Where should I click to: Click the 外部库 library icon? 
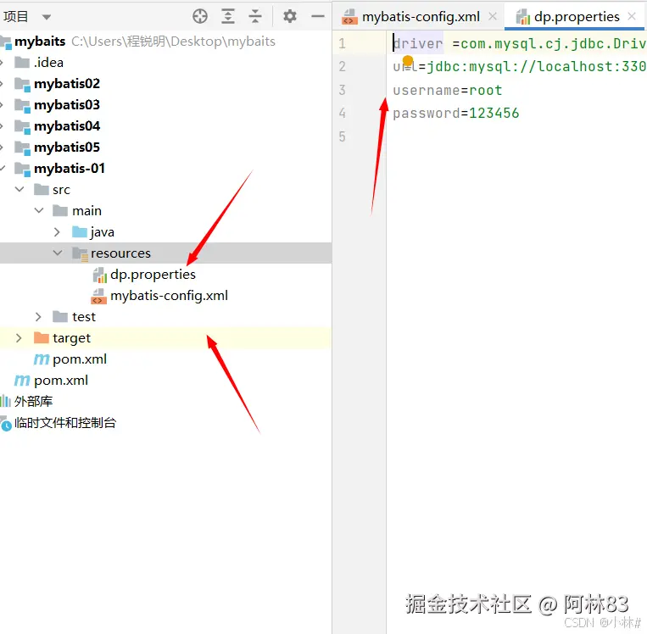[5, 402]
